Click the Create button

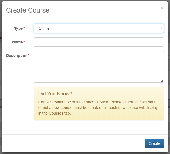coord(154,143)
